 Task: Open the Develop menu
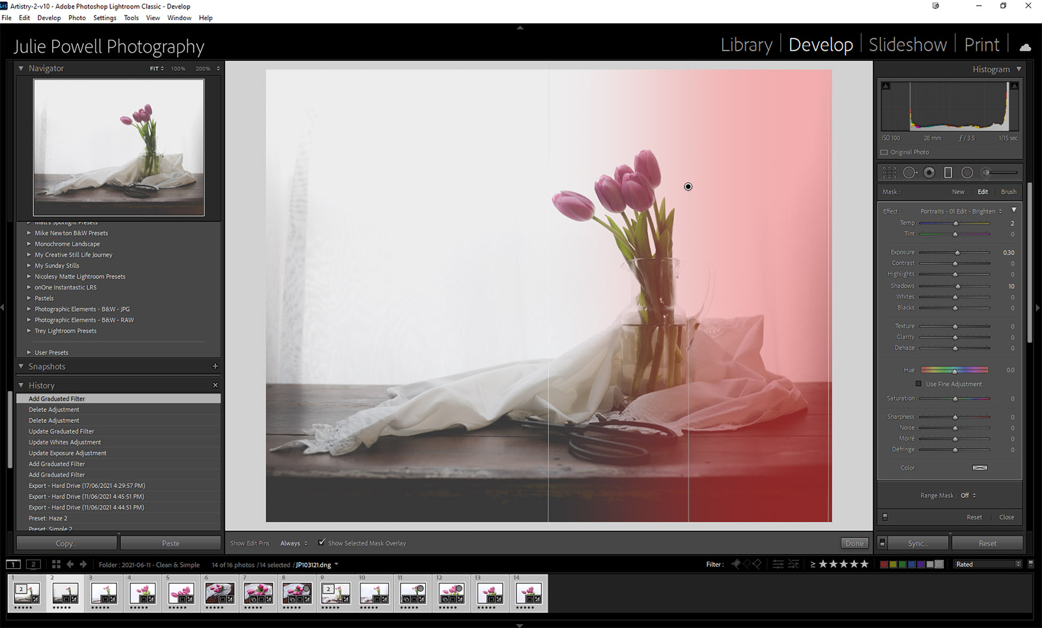click(49, 18)
